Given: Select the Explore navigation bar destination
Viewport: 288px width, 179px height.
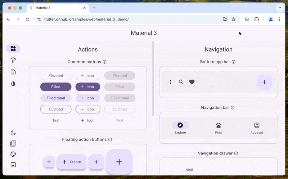Looking at the screenshot, I should (x=180, y=128).
